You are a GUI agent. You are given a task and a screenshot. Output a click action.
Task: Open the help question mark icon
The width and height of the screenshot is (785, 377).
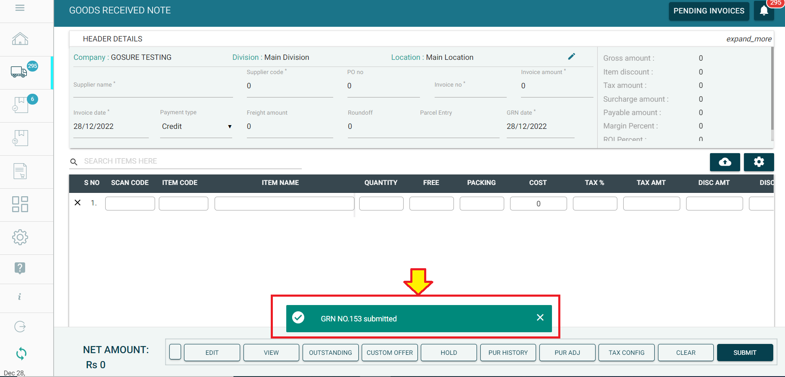pyautogui.click(x=20, y=268)
